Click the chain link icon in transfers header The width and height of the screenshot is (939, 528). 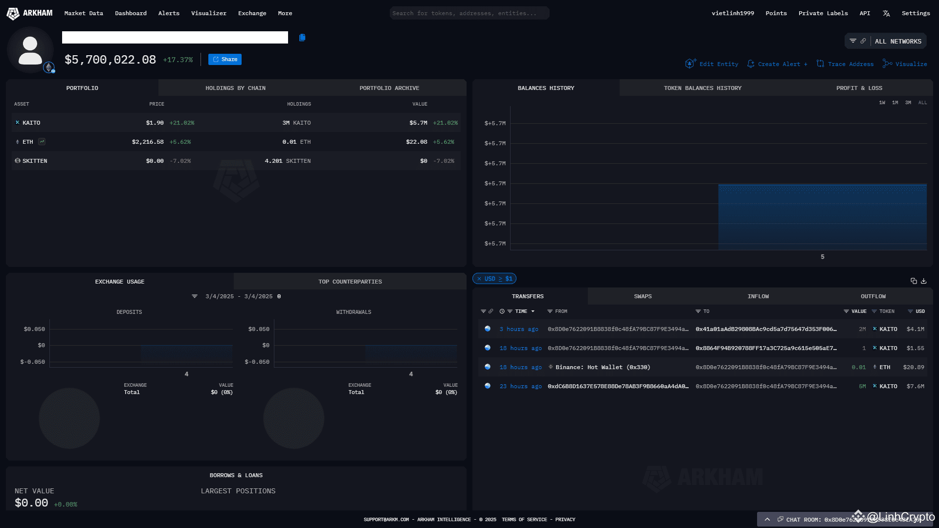click(491, 311)
